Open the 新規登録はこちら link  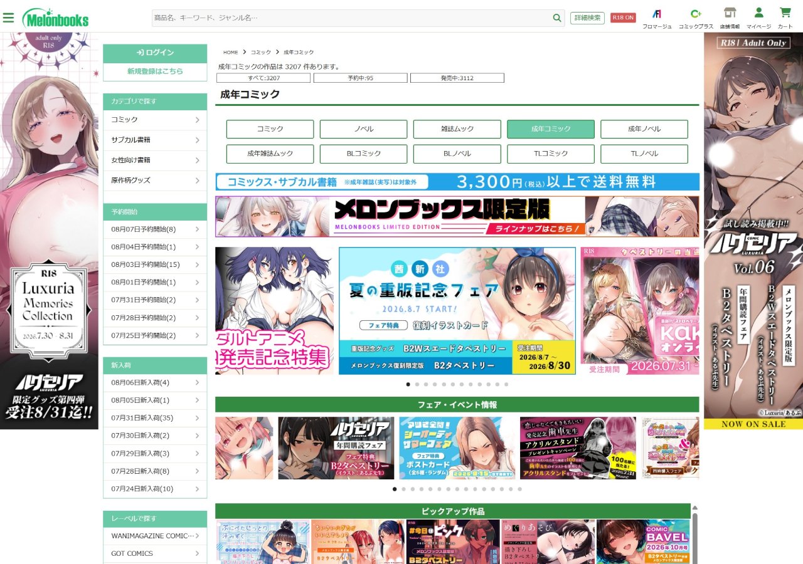pos(155,71)
